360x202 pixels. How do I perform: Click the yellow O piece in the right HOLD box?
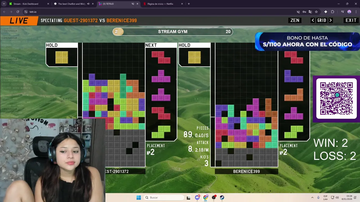coord(194,57)
